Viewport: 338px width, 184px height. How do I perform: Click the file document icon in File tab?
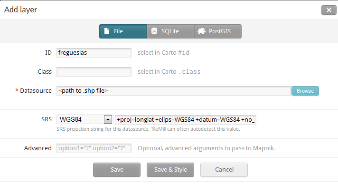click(107, 31)
